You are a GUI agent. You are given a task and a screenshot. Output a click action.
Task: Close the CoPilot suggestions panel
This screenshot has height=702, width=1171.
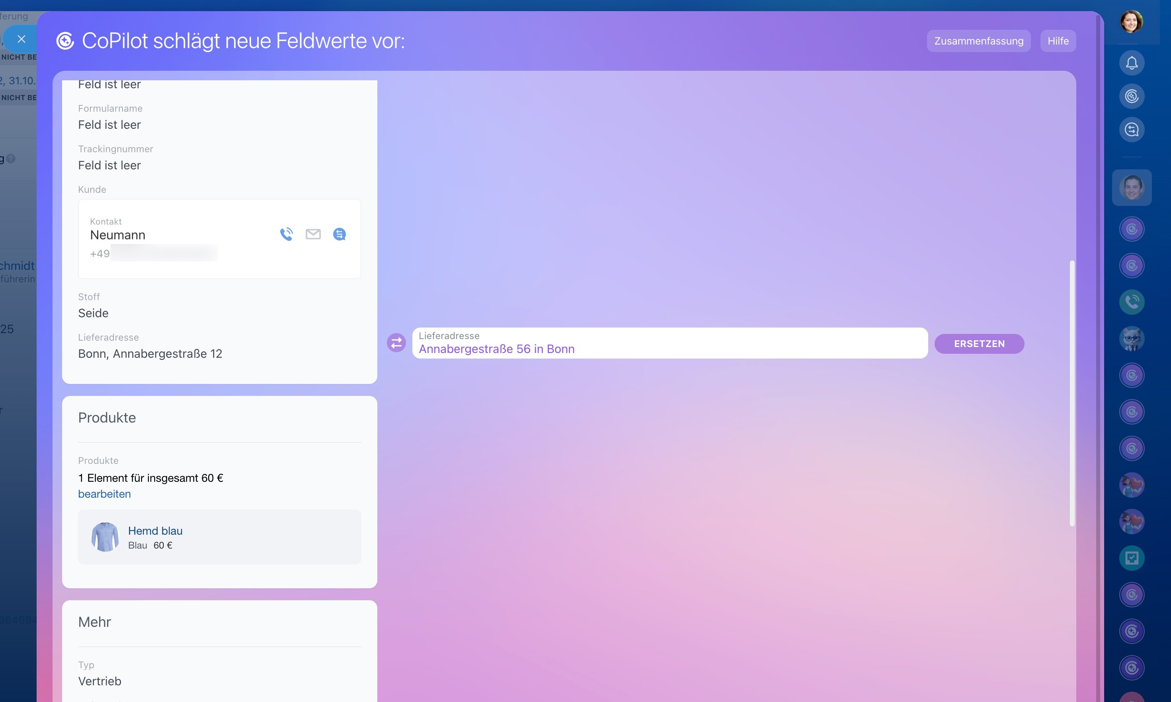click(x=21, y=39)
